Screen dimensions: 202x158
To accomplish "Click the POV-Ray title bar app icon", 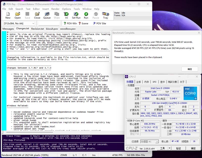I will (4, 4).
